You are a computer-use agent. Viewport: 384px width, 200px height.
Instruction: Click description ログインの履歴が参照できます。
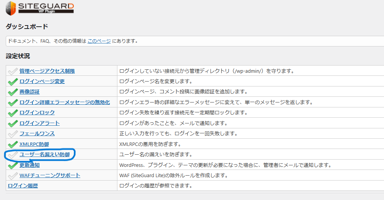[156, 186]
